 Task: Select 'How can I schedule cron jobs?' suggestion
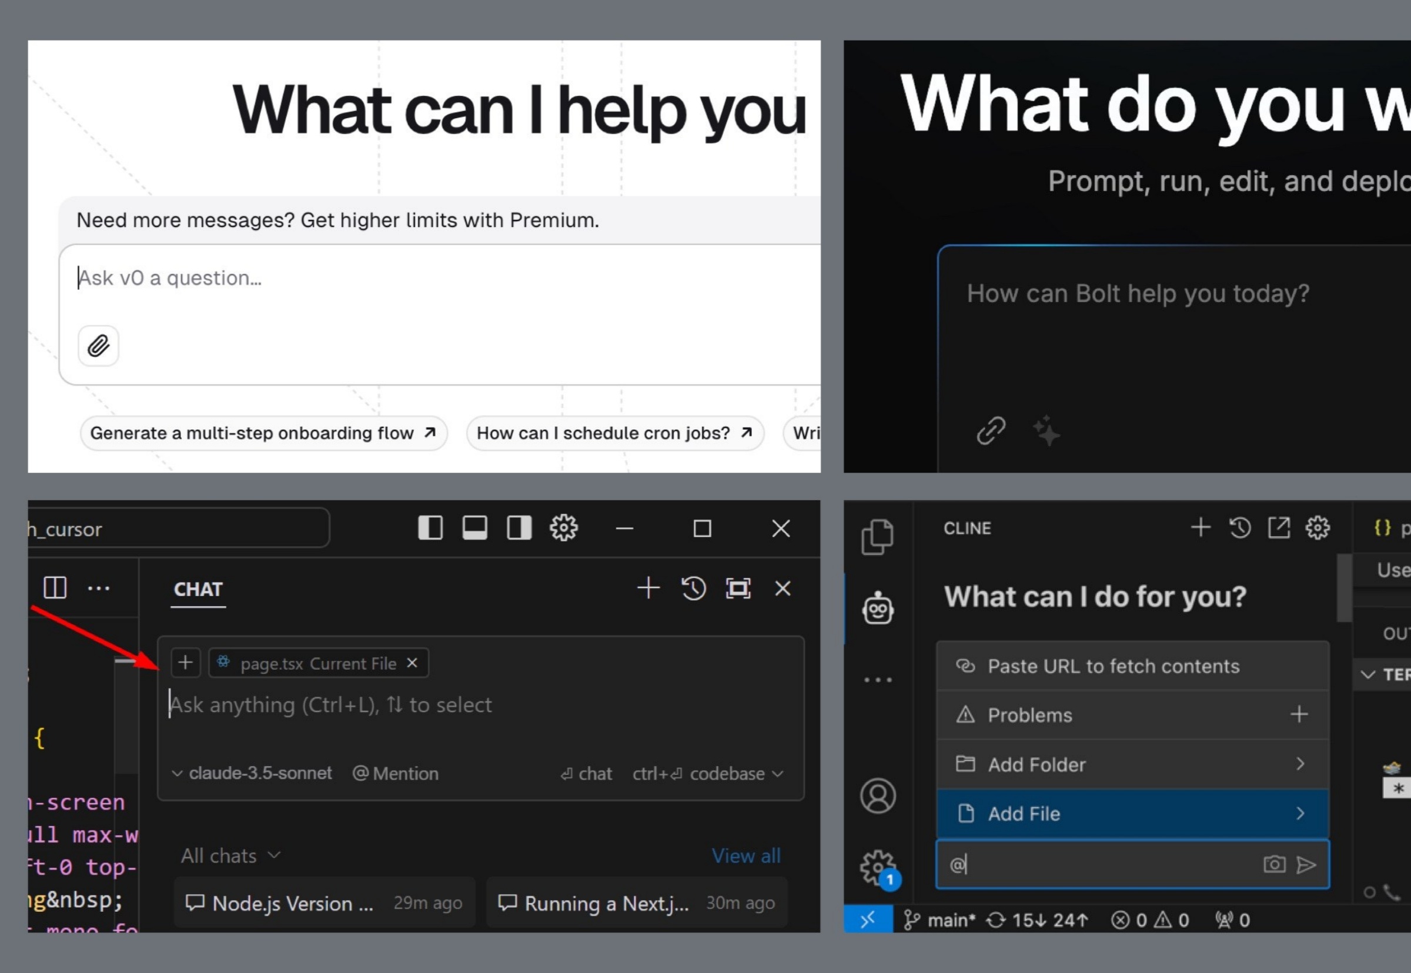click(614, 433)
